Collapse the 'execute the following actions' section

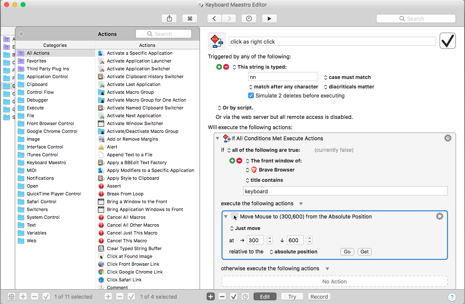click(301, 204)
